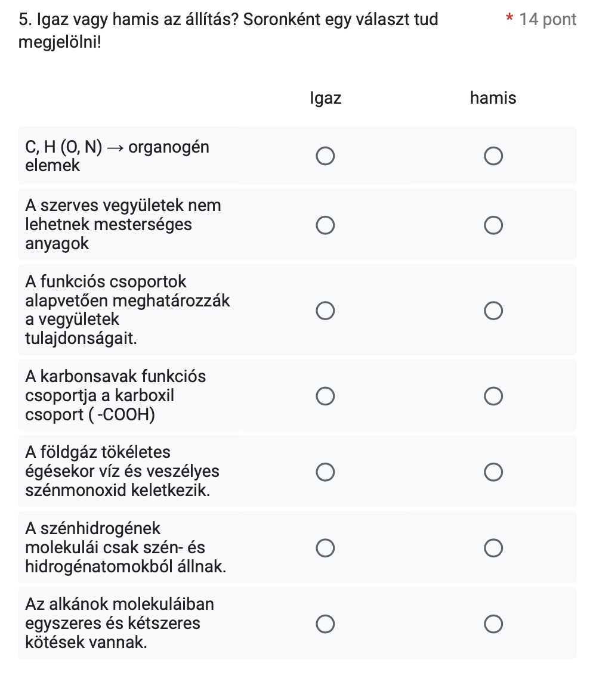Mark 'organogén elemek' statement as hamis
The width and height of the screenshot is (593, 682).
click(493, 156)
